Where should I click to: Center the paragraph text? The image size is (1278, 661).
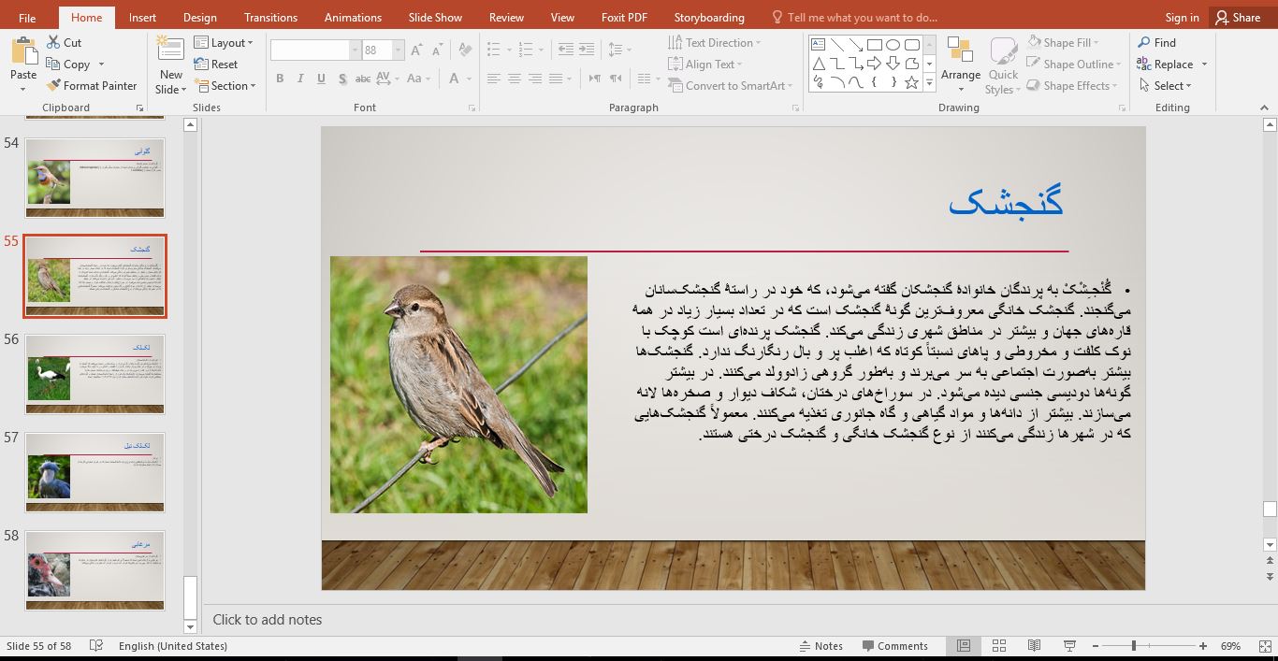(514, 79)
